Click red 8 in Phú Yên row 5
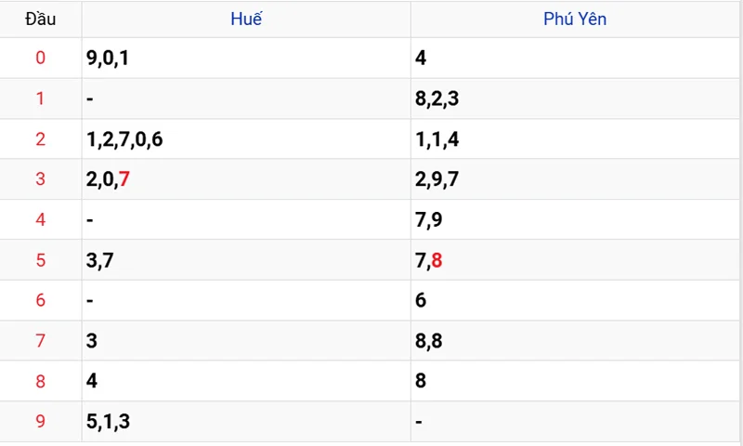Screen dimensions: 743x446 point(437,260)
